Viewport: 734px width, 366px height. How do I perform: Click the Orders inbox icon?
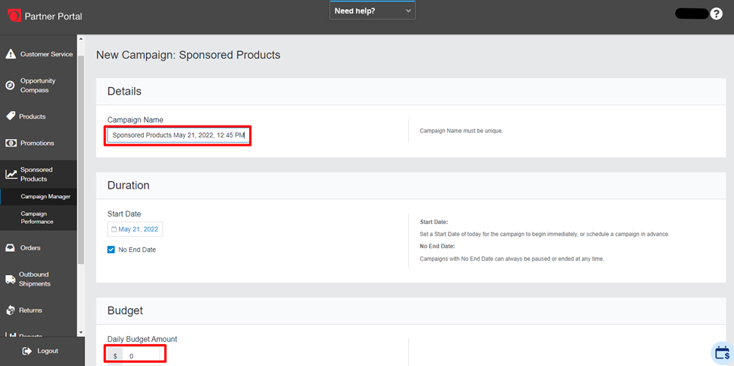(11, 248)
